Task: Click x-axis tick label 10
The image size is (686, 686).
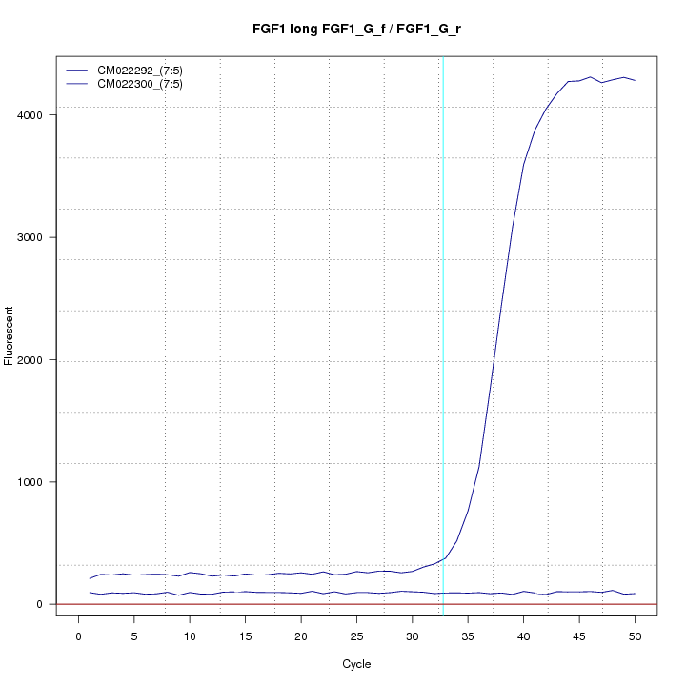Action: click(x=190, y=636)
